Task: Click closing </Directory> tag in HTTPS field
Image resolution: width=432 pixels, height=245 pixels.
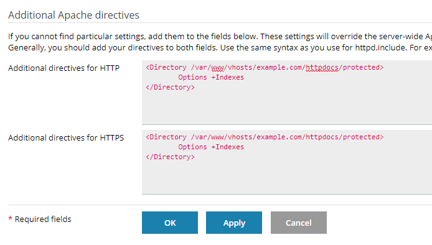Action: click(x=171, y=157)
